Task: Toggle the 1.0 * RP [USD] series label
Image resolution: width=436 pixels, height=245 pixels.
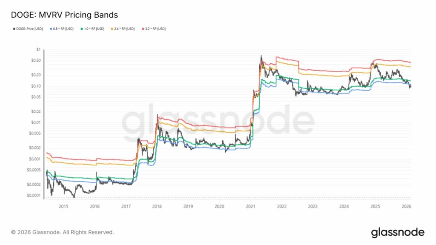Action: (95, 29)
